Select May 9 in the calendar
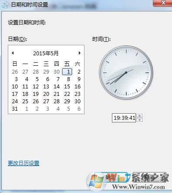This screenshot has height=193, width=172. point(78,79)
